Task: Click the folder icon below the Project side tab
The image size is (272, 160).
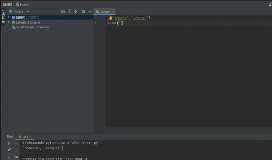Action: tap(3, 22)
